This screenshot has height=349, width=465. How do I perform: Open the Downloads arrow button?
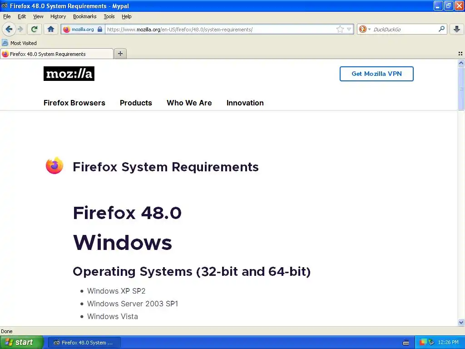click(x=457, y=29)
